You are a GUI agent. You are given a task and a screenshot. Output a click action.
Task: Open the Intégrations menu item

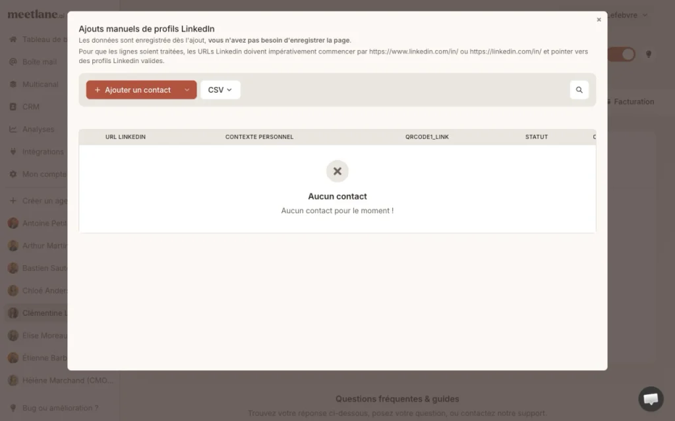tap(43, 152)
